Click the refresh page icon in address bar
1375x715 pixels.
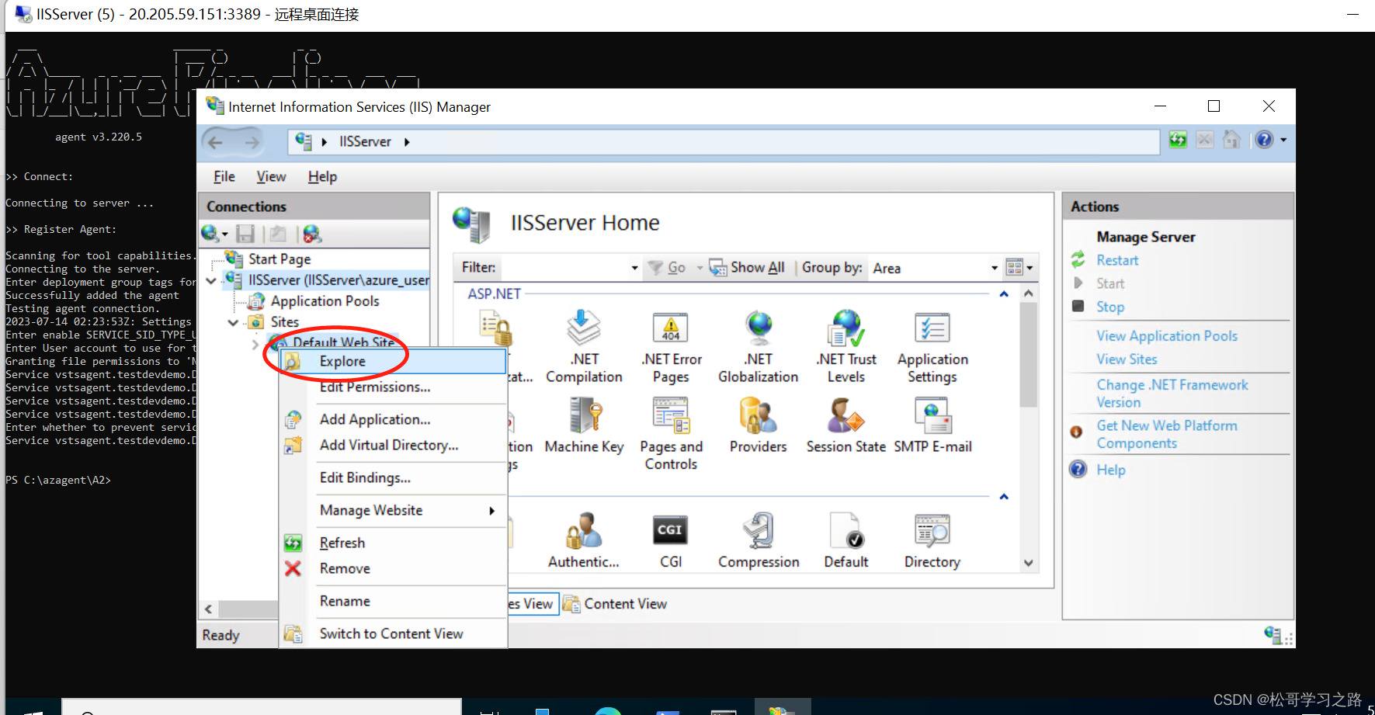pos(1178,140)
